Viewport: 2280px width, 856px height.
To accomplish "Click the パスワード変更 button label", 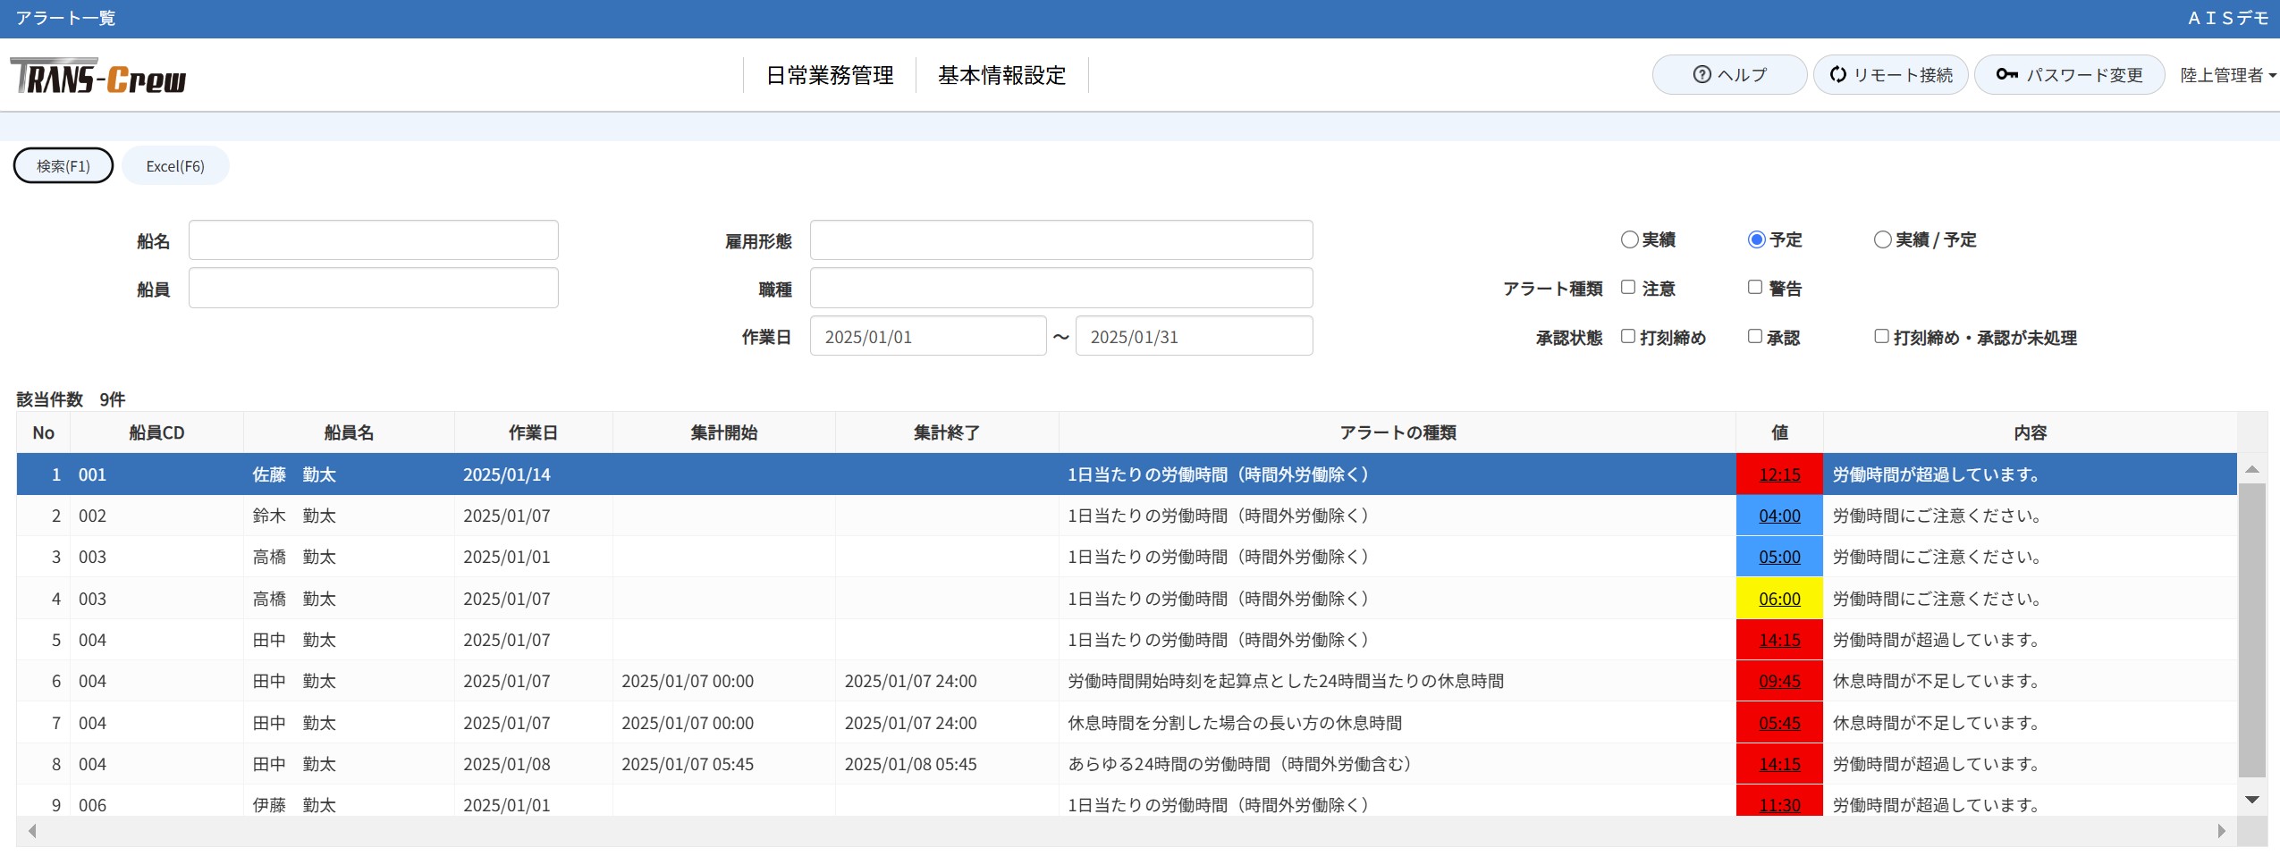I will click(2084, 75).
